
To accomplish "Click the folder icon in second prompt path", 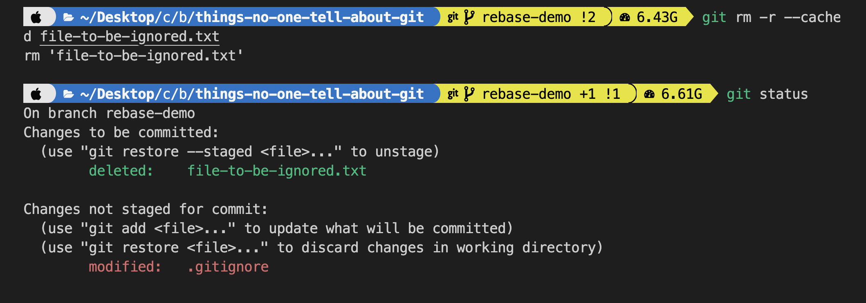I will [68, 94].
